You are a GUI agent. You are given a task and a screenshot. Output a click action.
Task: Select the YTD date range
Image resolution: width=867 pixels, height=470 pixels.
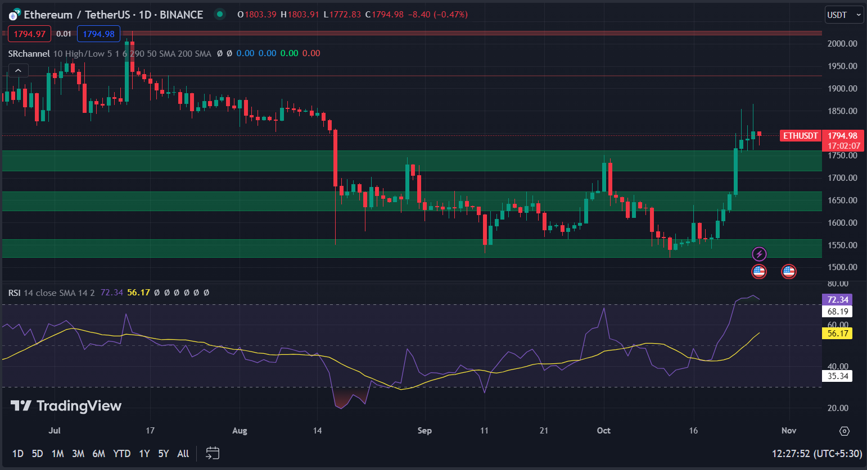(121, 453)
